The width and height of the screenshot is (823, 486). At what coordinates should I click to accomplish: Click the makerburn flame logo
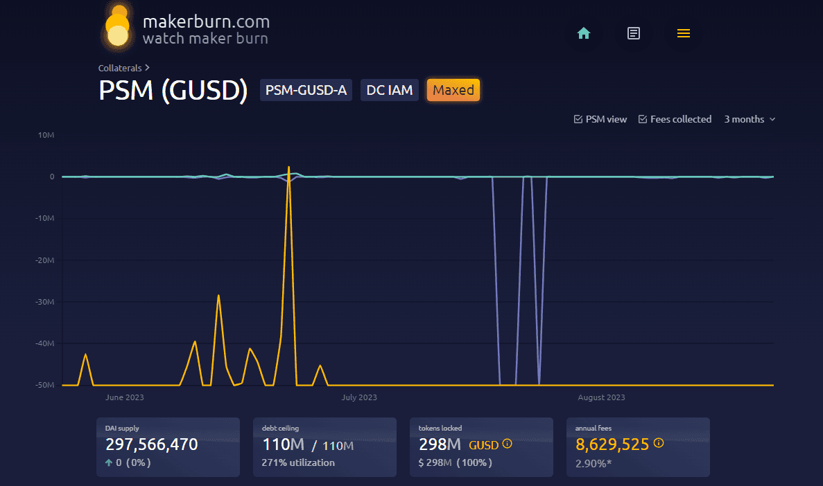[119, 29]
